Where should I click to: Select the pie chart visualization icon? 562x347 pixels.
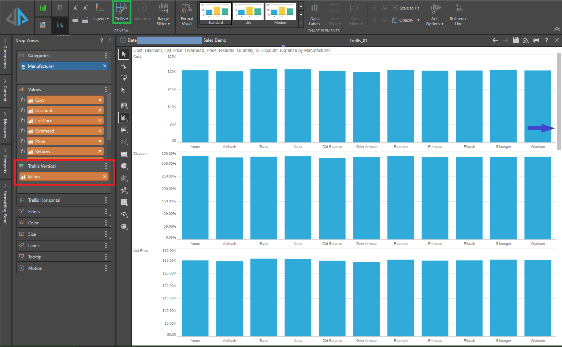point(124,166)
